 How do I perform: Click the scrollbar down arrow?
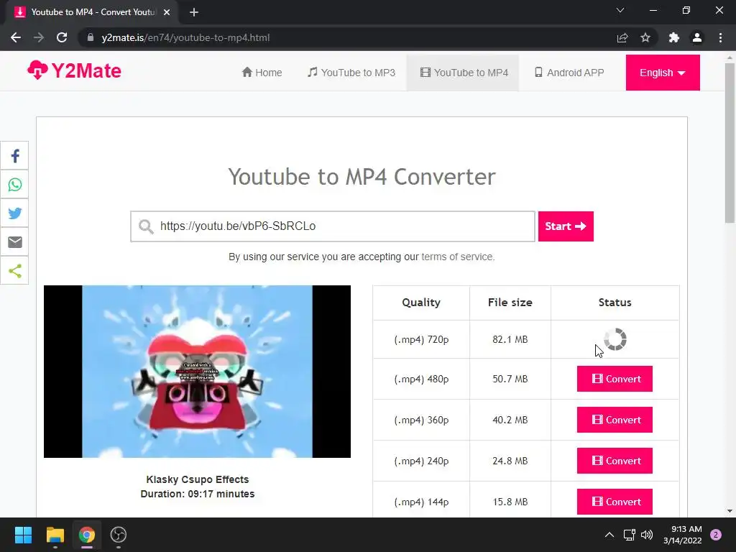(x=730, y=511)
